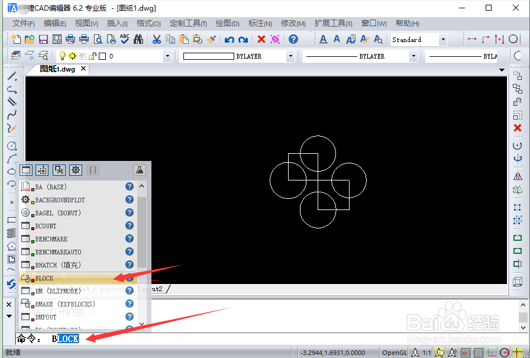Toggle layer lock padlock icon
The image size is (530, 358).
click(92, 56)
